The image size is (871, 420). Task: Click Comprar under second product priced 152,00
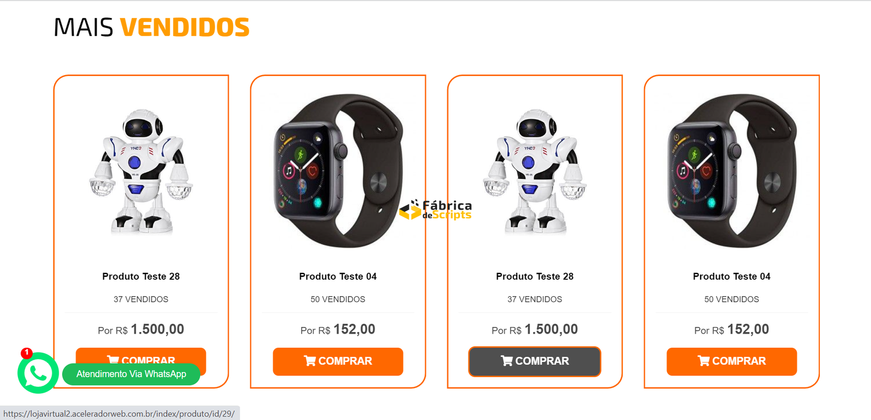point(338,361)
